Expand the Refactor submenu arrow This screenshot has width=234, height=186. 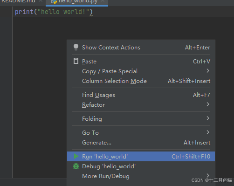coord(208,104)
